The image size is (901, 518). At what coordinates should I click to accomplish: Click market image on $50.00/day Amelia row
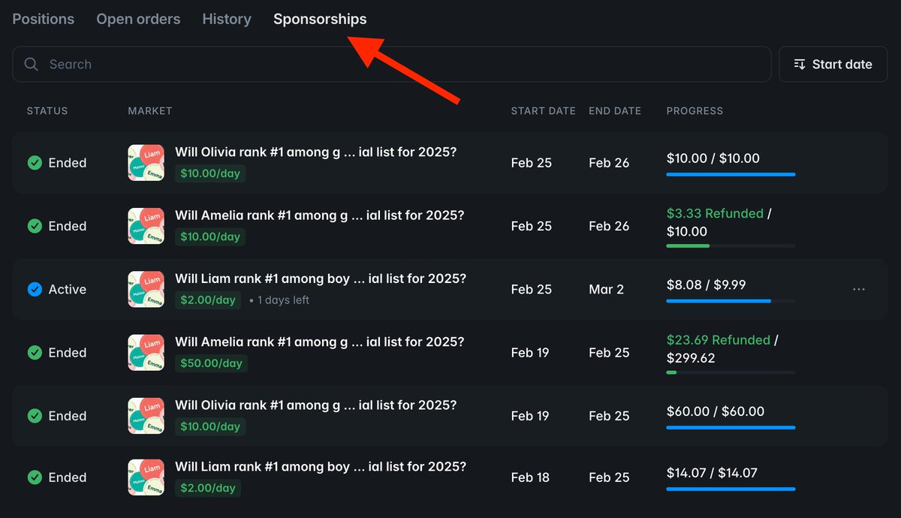(146, 353)
